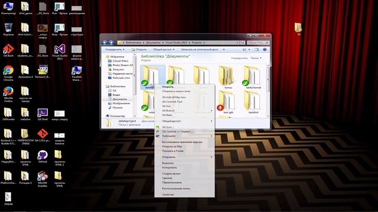Choose 'Git Add all files now' entry
The image size is (378, 212).
pyautogui.click(x=184, y=97)
